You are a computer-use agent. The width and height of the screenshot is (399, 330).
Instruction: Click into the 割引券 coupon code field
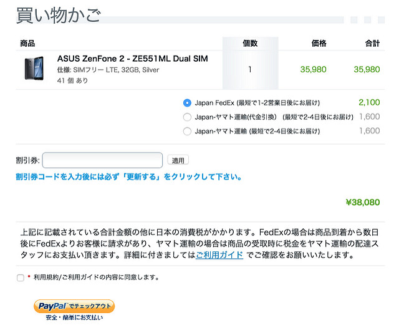coord(102,160)
